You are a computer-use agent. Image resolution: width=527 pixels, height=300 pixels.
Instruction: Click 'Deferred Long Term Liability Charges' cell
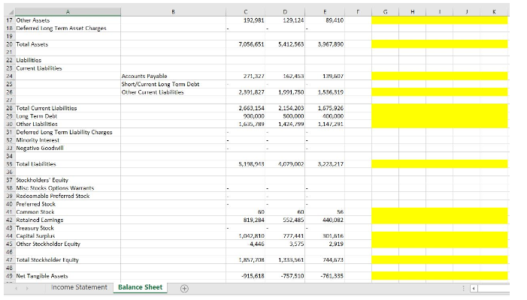coord(68,132)
